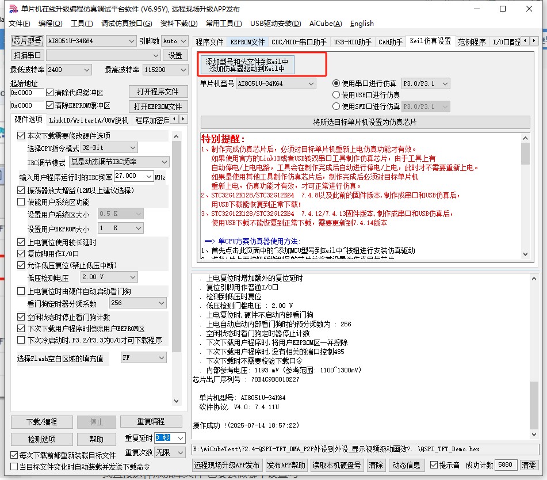Click the code start address 0x0000 field
The image size is (547, 480).
pos(27,93)
